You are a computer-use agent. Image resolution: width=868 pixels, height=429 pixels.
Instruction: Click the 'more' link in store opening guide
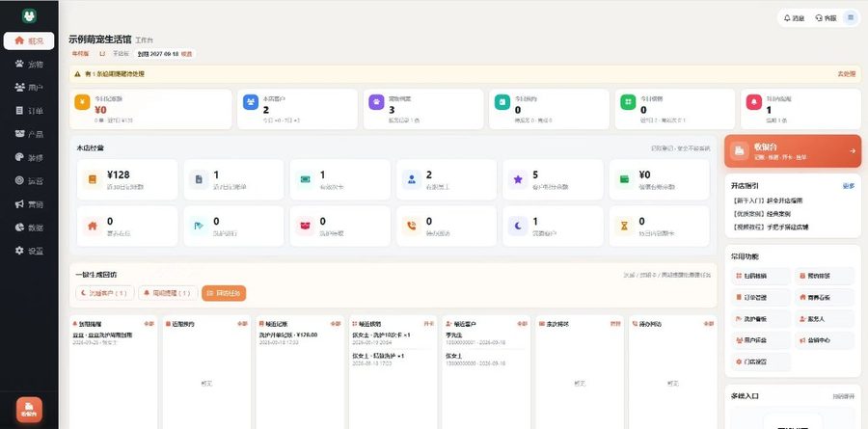pyautogui.click(x=848, y=186)
